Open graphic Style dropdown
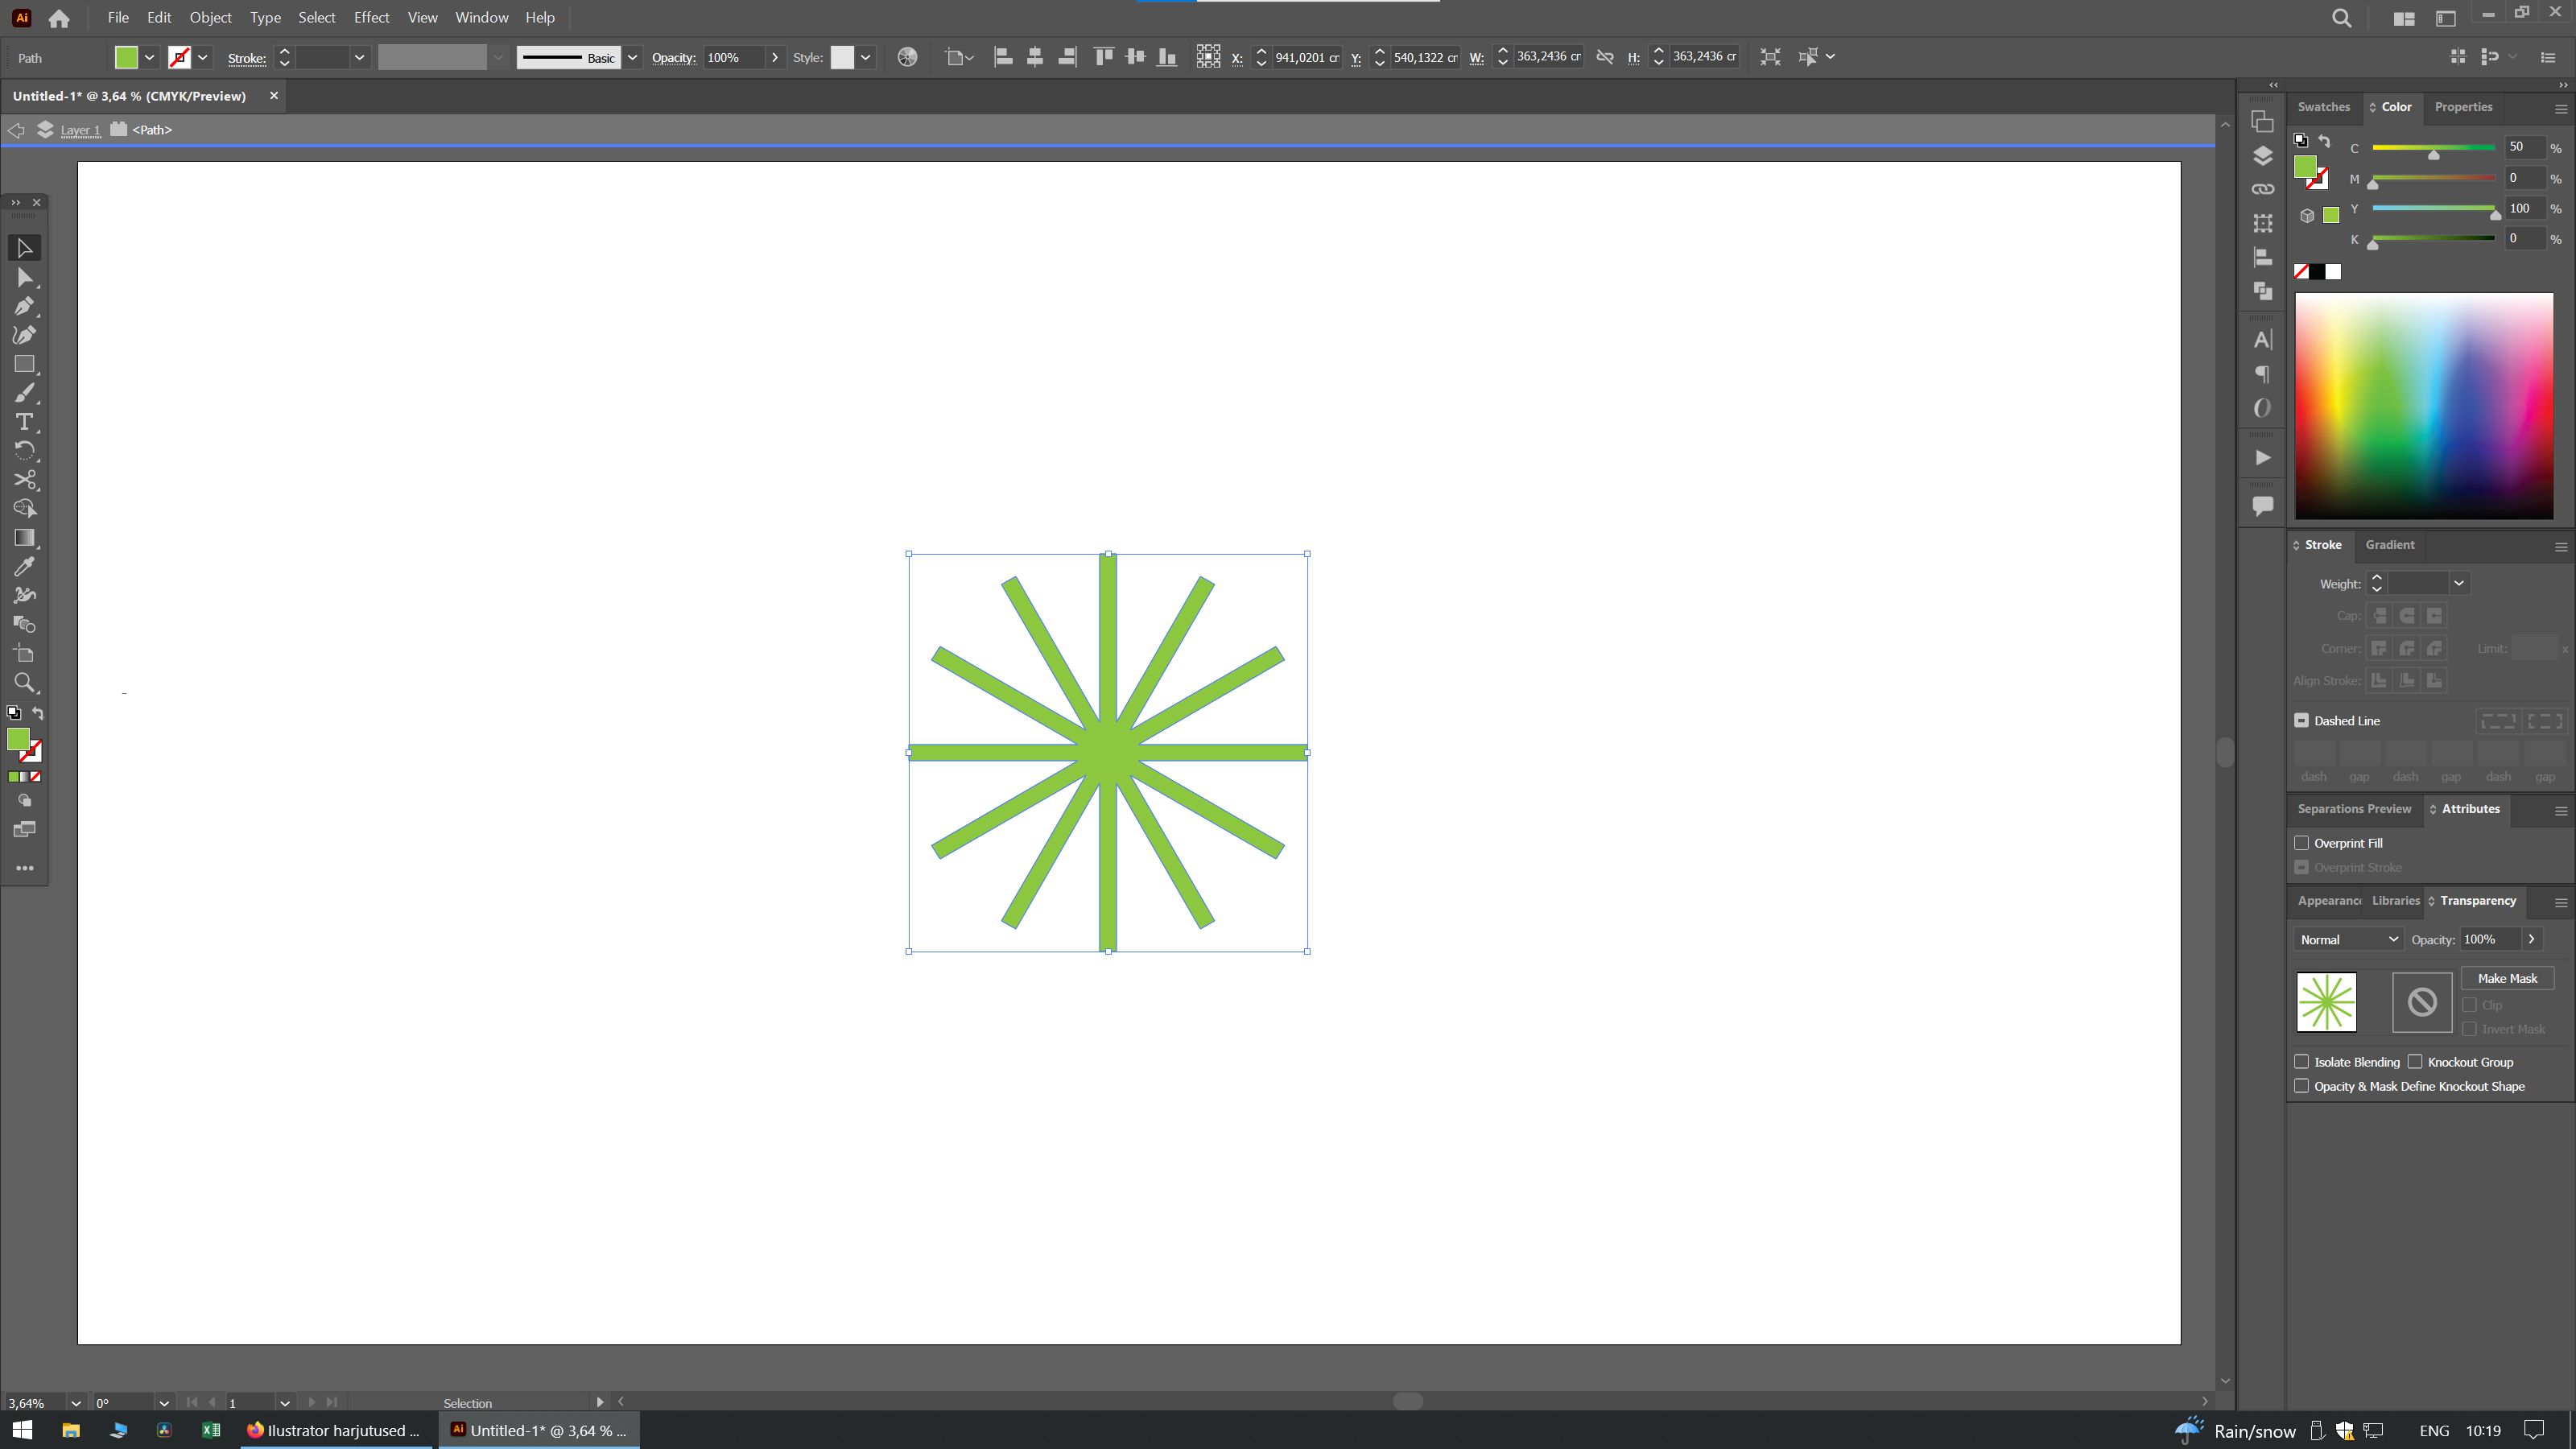Image resolution: width=2576 pixels, height=1449 pixels. coord(865,57)
